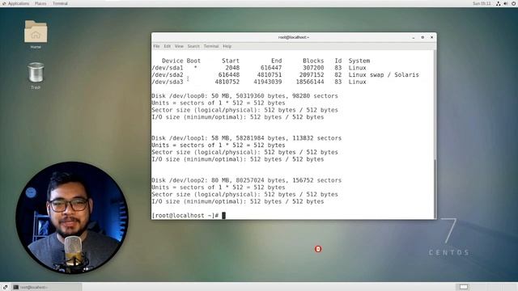Open the Places menu in top panel

click(x=40, y=3)
